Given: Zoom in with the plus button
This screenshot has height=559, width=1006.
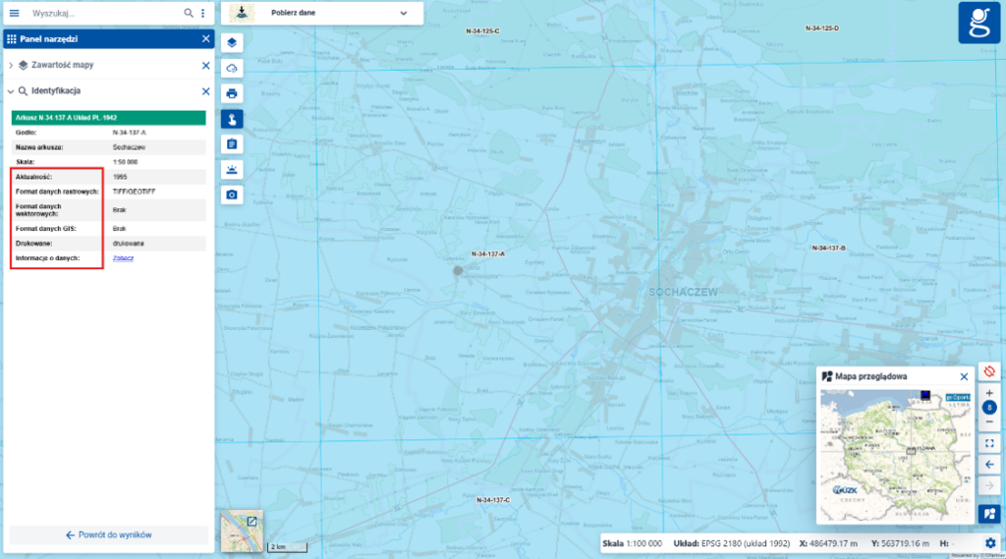Looking at the screenshot, I should point(989,393).
